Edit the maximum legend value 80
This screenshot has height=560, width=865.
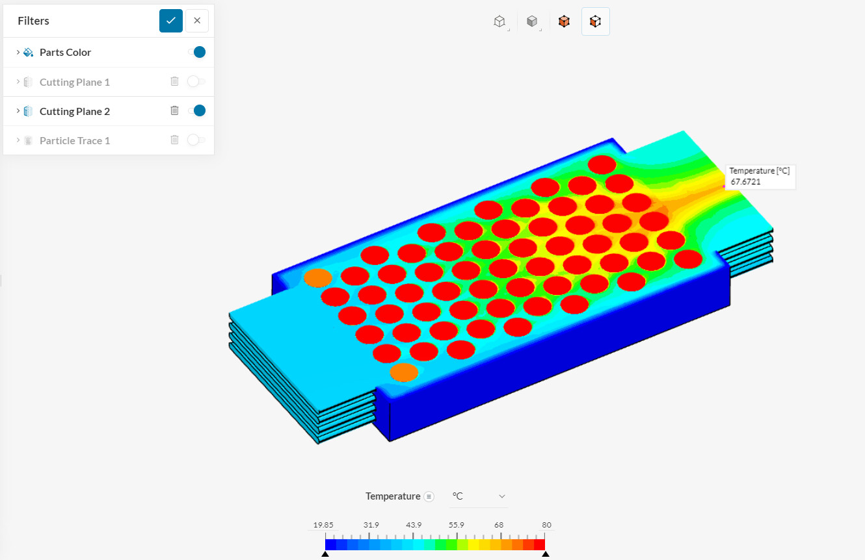pos(546,525)
